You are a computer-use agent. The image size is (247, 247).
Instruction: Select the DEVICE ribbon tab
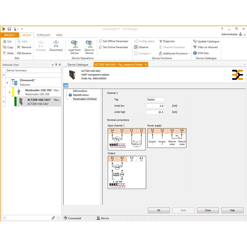(x=27, y=35)
